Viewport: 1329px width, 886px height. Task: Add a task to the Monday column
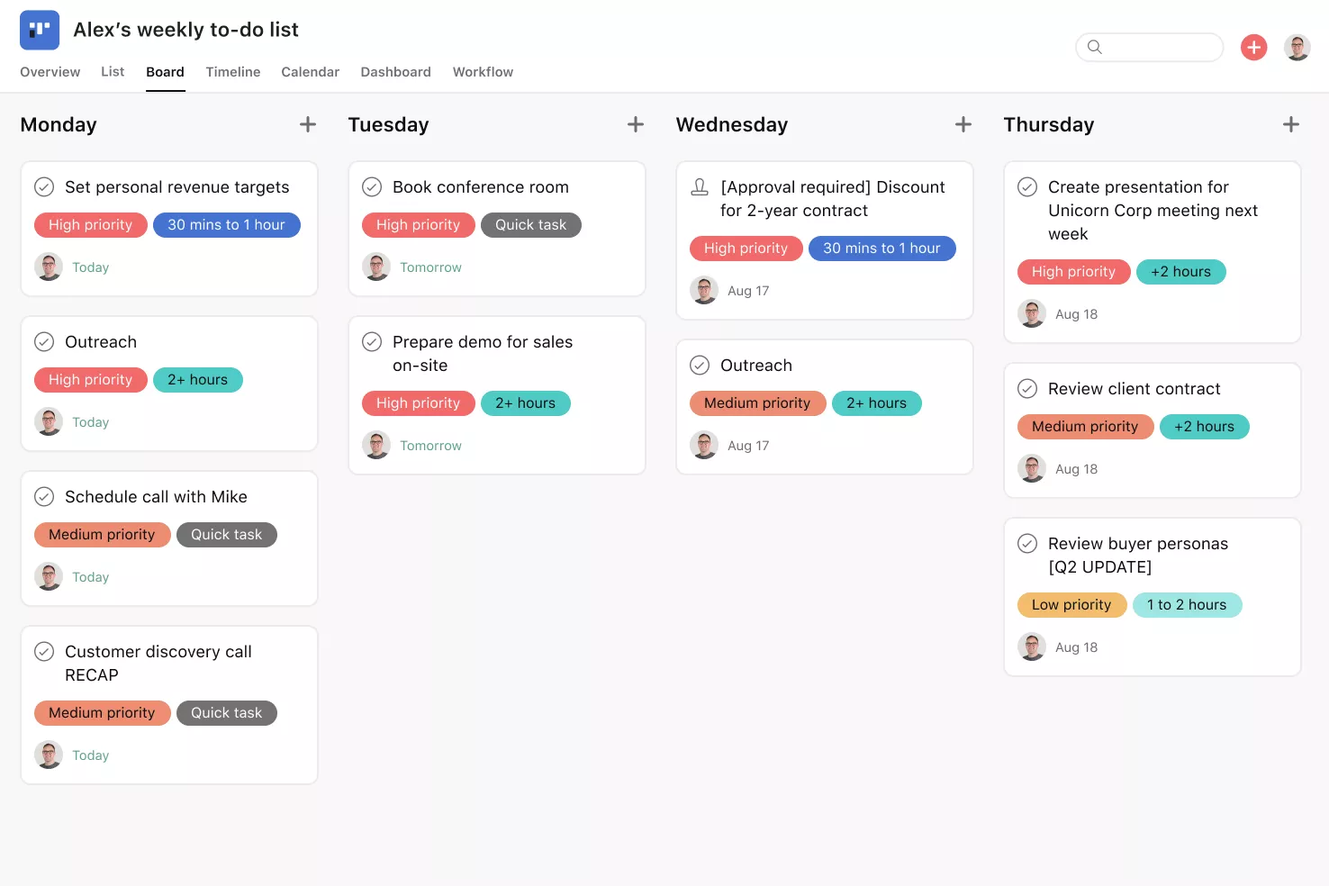tap(307, 124)
